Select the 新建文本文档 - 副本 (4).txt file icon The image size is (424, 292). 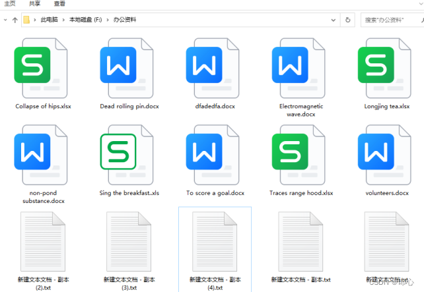point(215,241)
